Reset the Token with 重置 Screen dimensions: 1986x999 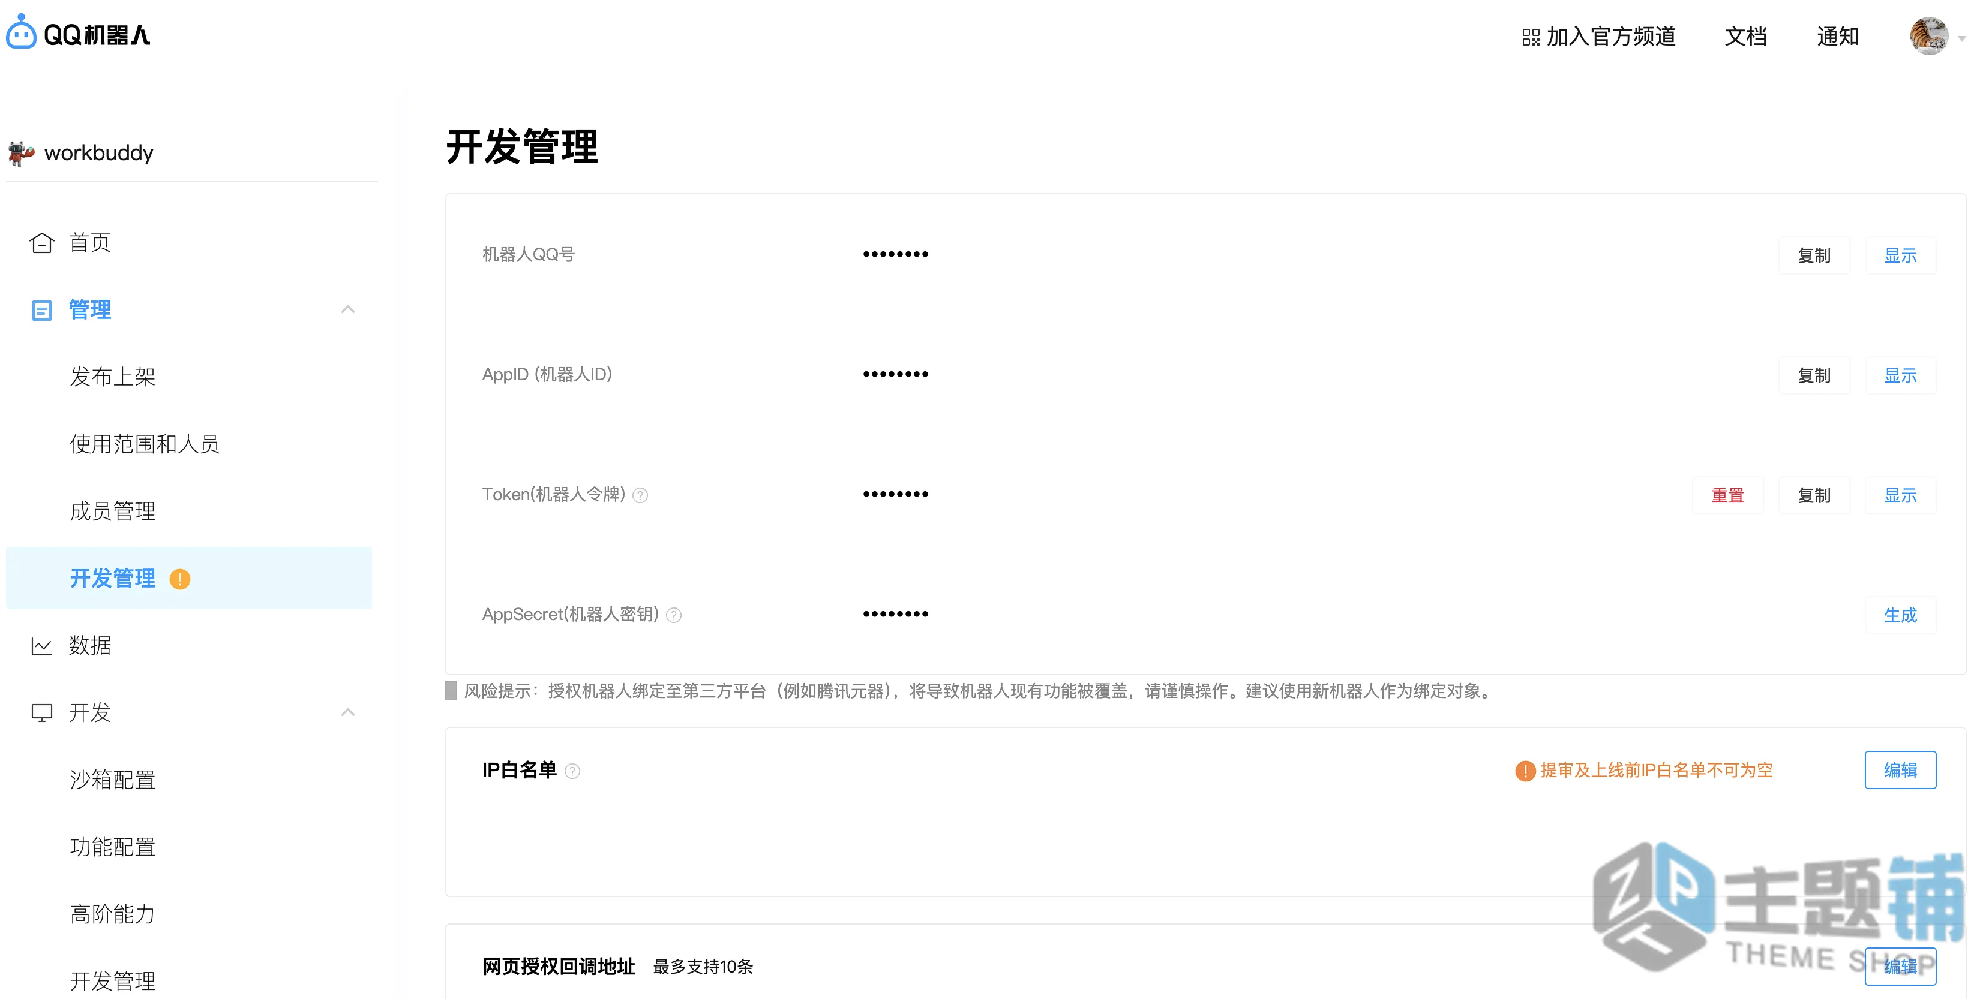pos(1728,496)
